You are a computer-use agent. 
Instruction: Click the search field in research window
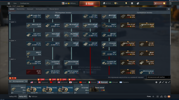pos(153,9)
